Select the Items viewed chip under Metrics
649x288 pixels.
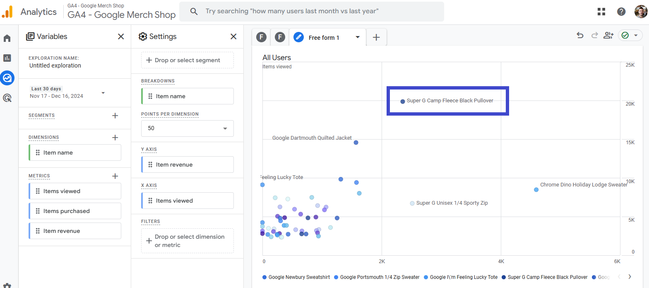(75, 191)
